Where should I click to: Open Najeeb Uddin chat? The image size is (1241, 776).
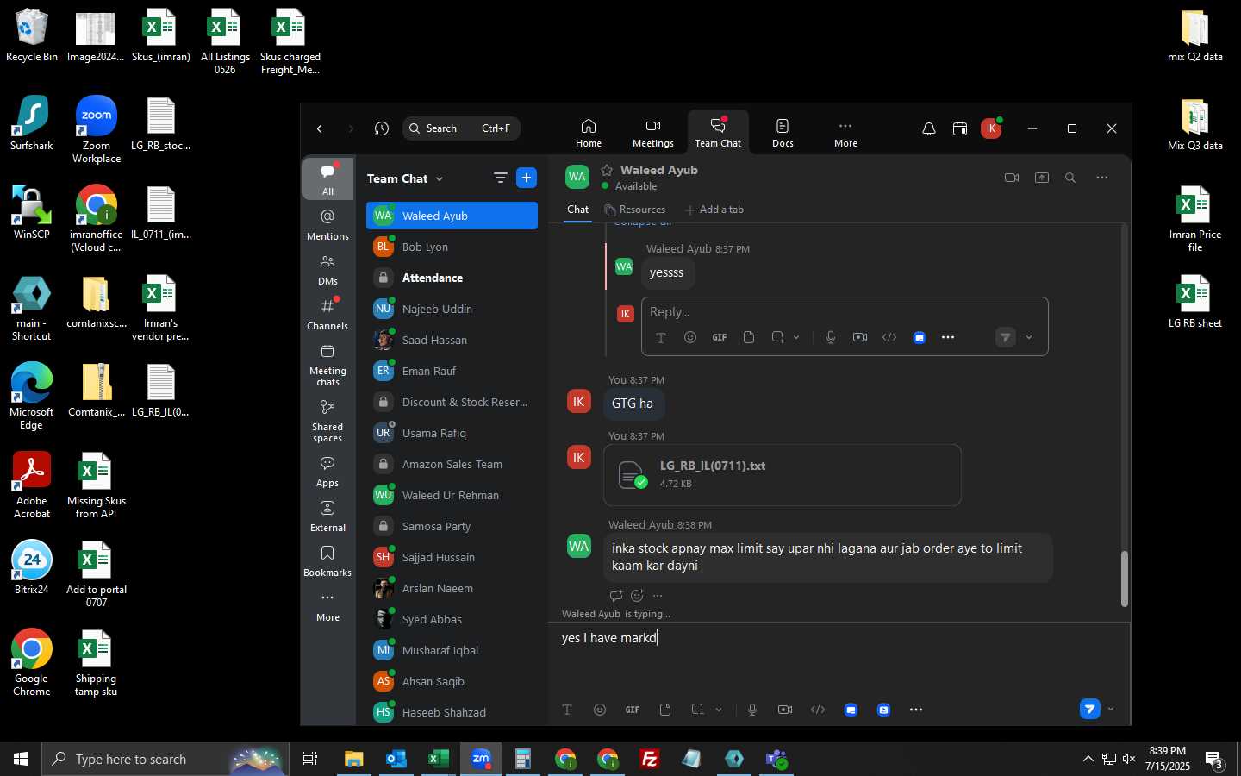click(x=452, y=309)
